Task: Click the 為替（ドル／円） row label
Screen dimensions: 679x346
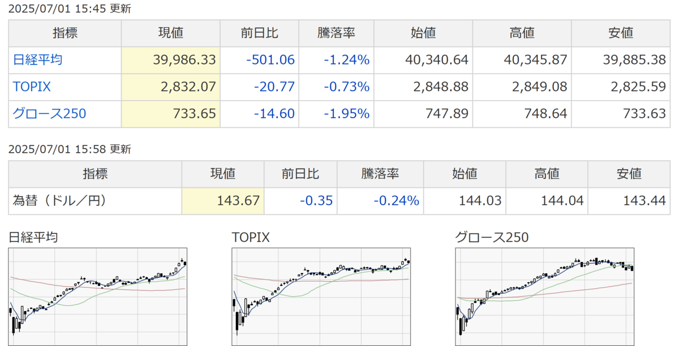Action: 59,200
